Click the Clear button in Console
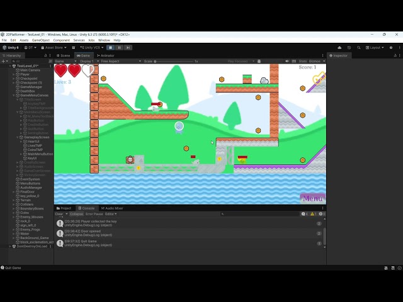 coord(59,214)
